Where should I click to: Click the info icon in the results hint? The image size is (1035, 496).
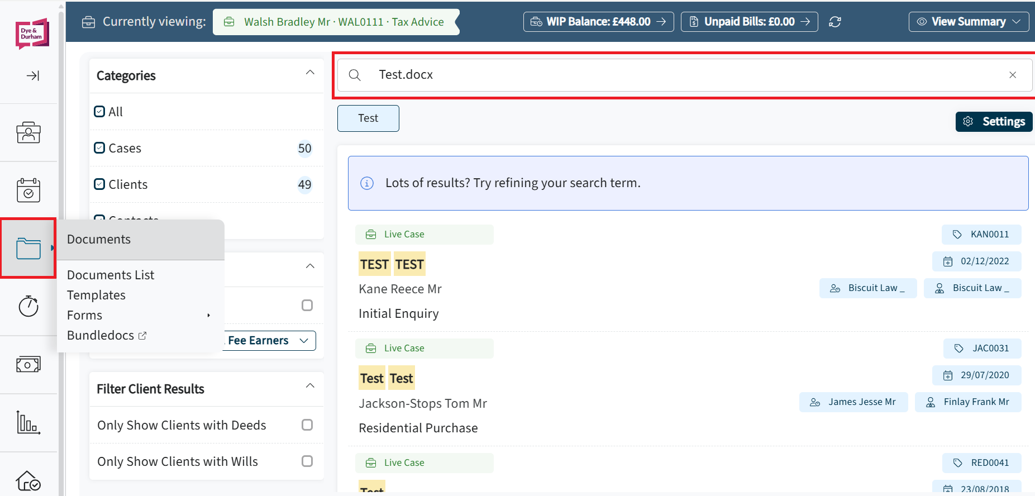pos(367,183)
